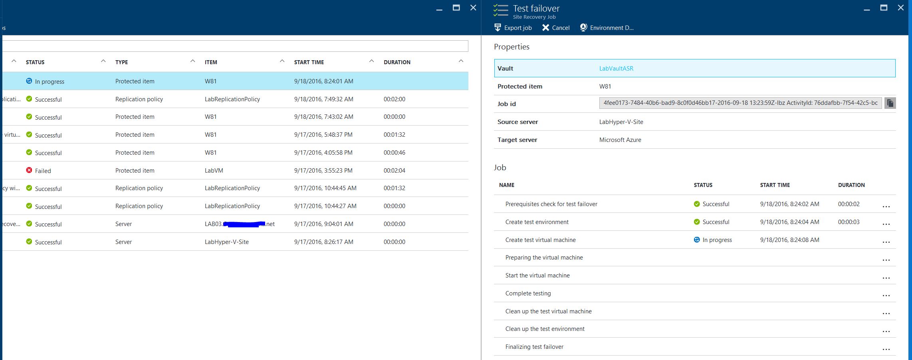Click the jobs filter search field

coord(235,46)
